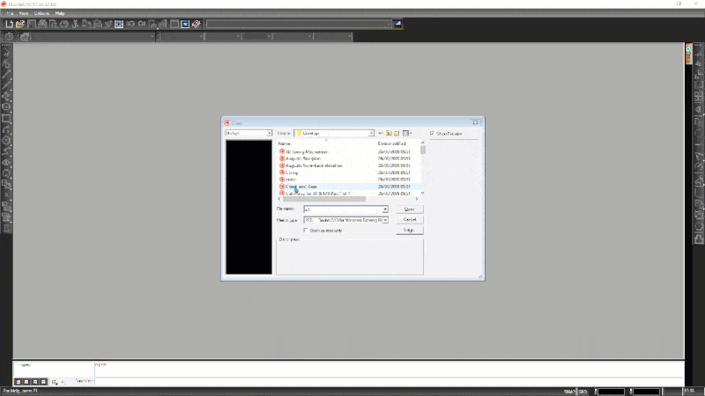Click the Undo icon in main toolbar
705x396 pixels.
tap(130, 25)
